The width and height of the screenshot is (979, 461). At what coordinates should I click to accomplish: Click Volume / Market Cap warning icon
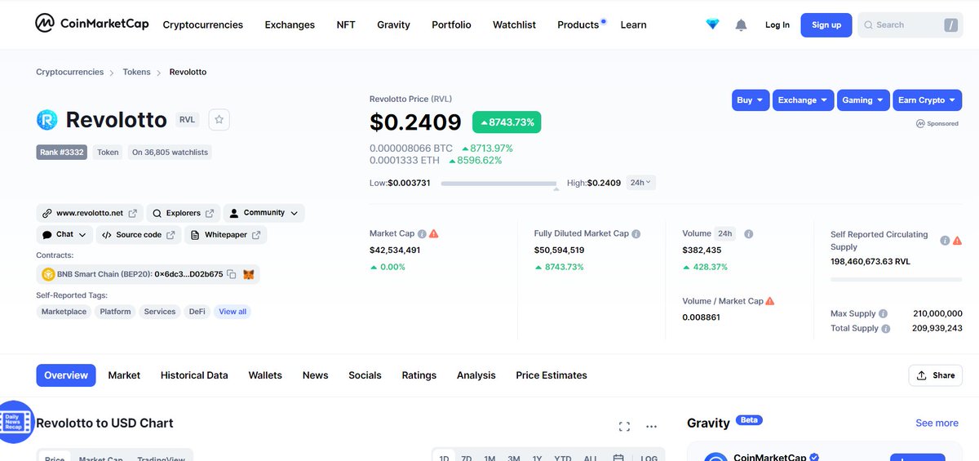pos(770,301)
